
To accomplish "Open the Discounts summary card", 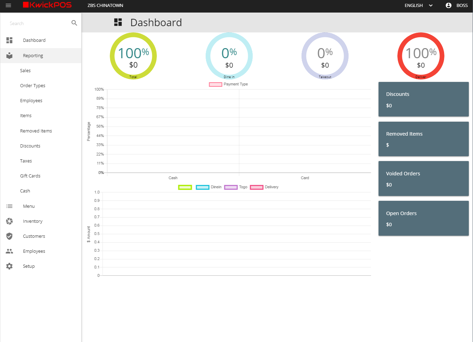I will [423, 99].
